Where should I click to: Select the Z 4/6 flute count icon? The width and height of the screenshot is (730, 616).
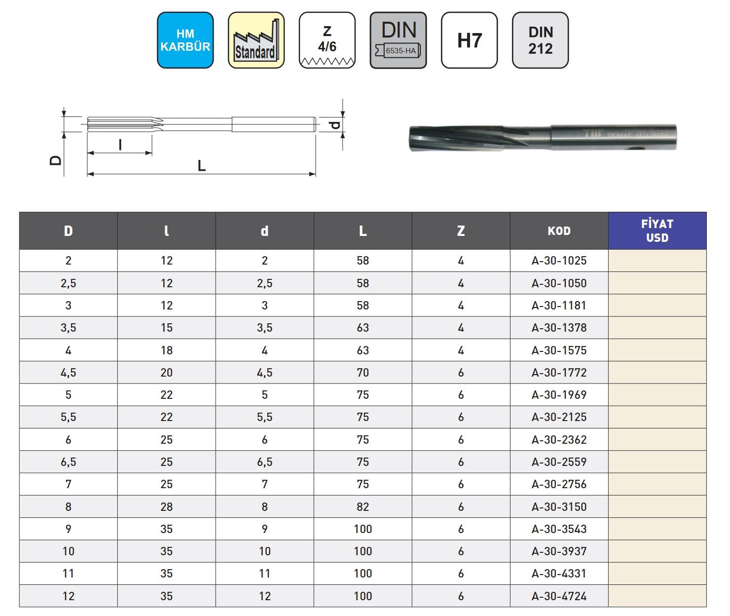tap(327, 40)
